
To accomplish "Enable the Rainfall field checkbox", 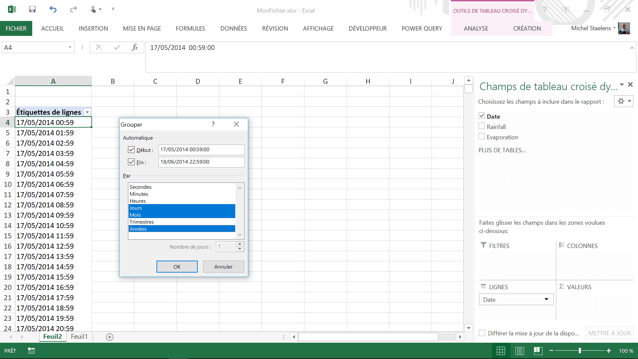I will (x=482, y=126).
